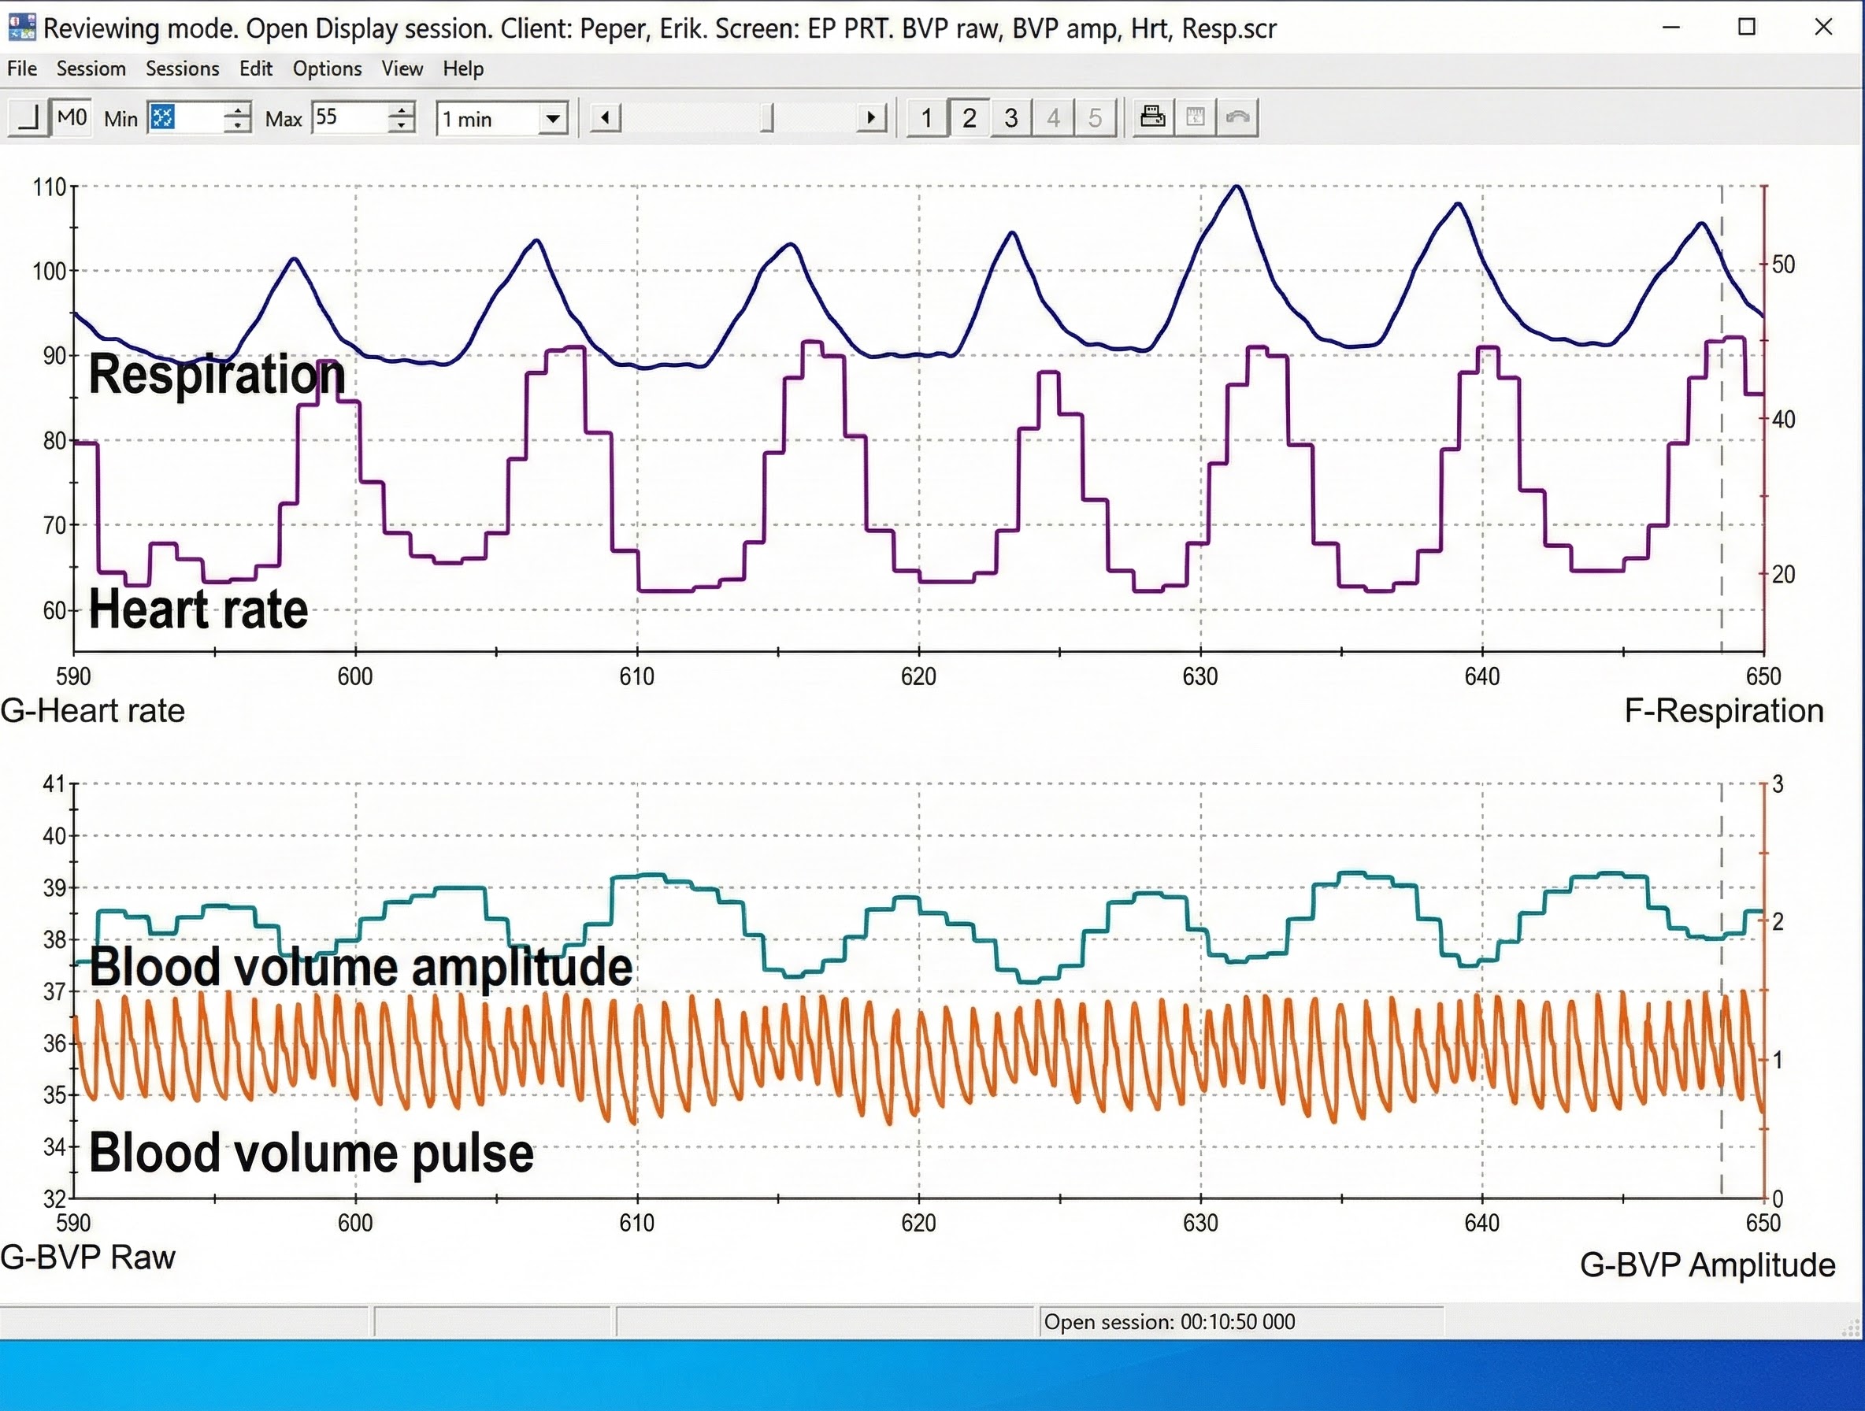Open the Options menu
Viewport: 1865px width, 1411px height.
pos(326,69)
